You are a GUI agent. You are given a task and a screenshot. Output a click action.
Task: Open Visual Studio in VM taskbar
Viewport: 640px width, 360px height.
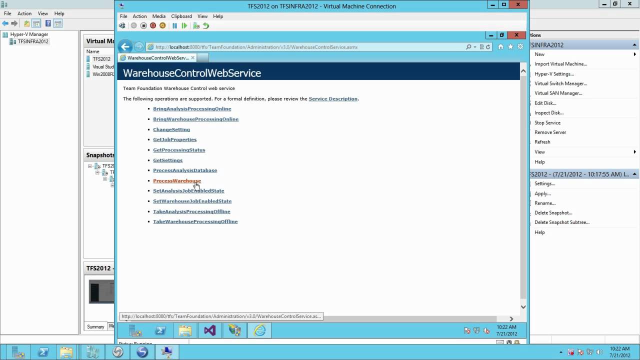point(210,330)
